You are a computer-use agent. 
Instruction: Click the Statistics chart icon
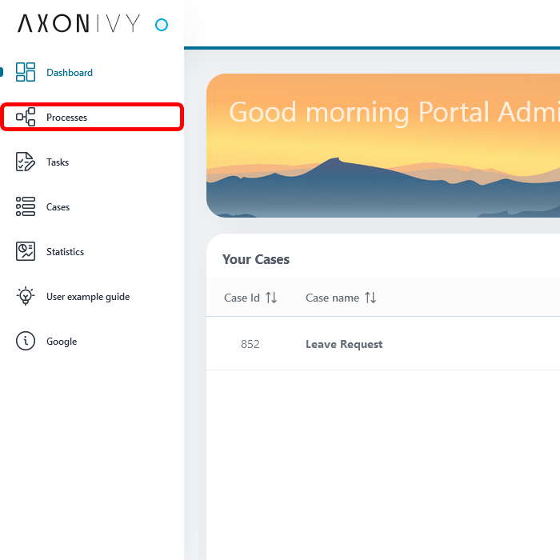(x=26, y=251)
